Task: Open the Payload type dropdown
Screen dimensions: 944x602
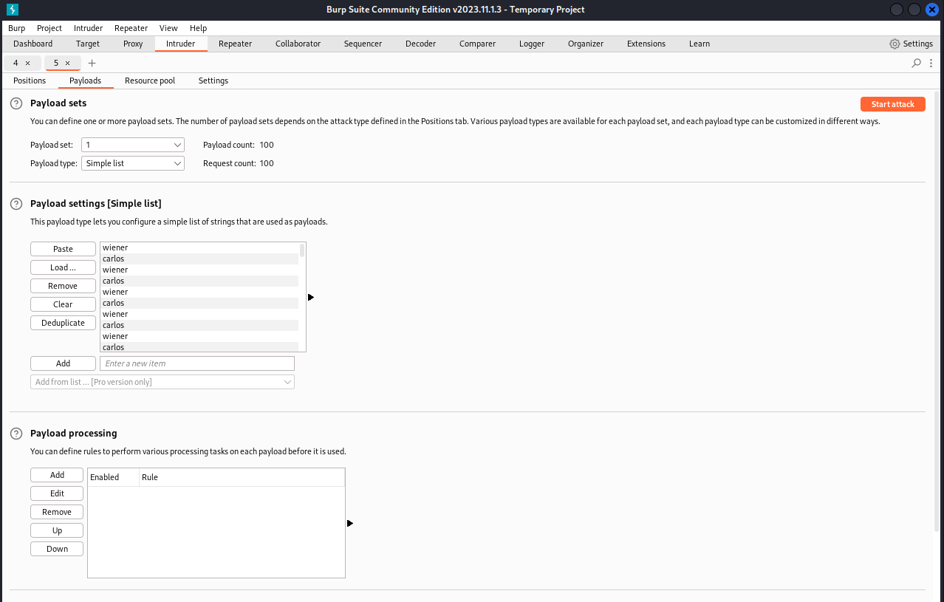Action: coord(133,163)
